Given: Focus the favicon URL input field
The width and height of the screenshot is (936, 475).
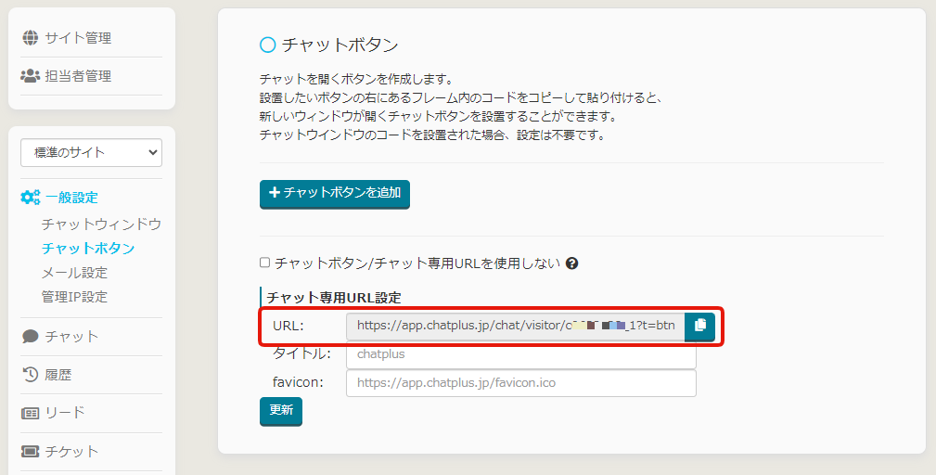Looking at the screenshot, I should (x=520, y=382).
